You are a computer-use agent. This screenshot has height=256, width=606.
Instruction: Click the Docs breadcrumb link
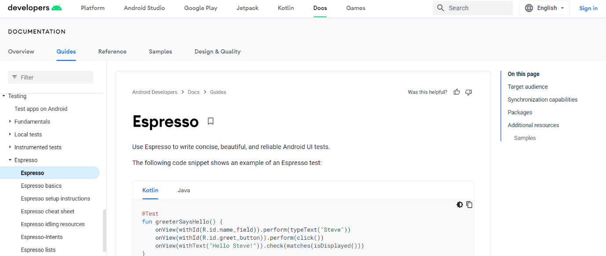194,92
